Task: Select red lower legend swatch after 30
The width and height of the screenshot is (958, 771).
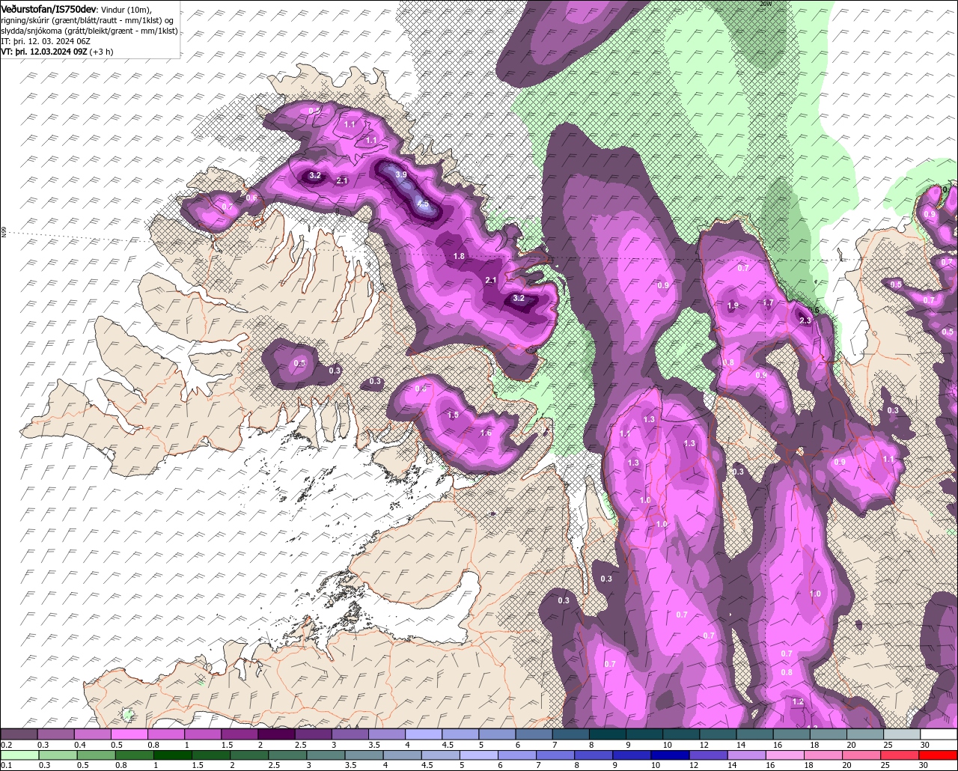Action: [939, 755]
